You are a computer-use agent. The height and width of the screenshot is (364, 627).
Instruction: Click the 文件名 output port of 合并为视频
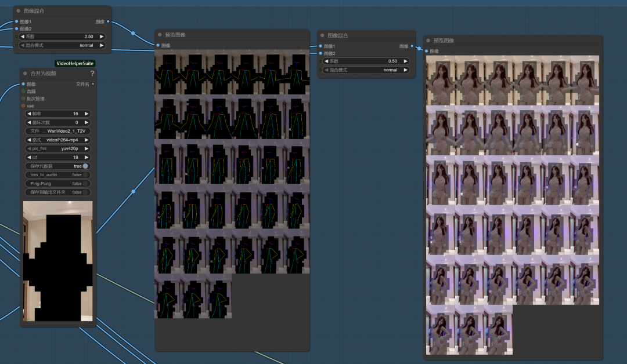tap(93, 84)
